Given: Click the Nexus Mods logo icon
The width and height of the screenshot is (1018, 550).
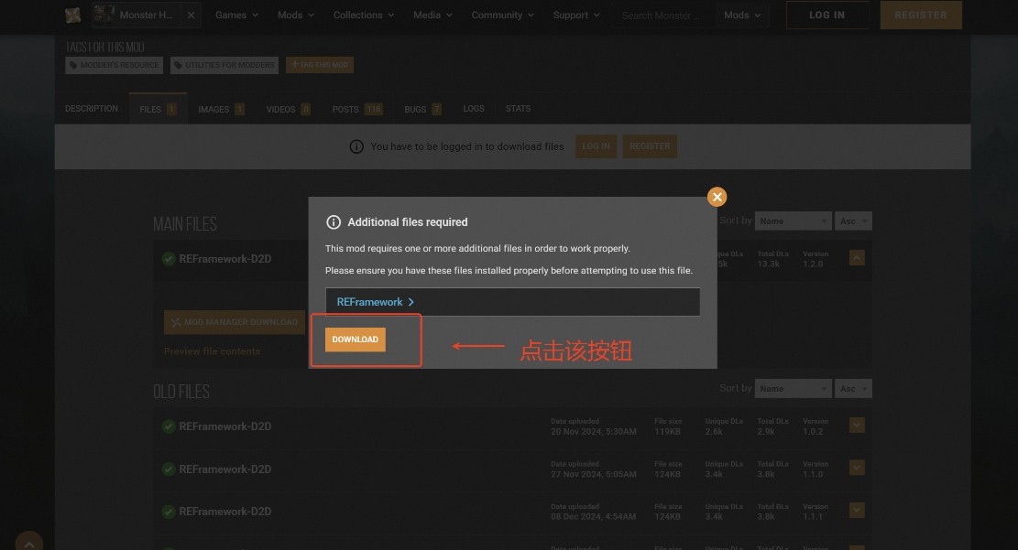Looking at the screenshot, I should pos(73,15).
